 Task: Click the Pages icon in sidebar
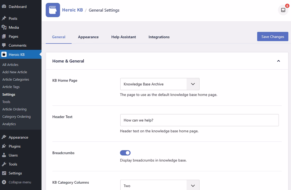click(x=4, y=36)
